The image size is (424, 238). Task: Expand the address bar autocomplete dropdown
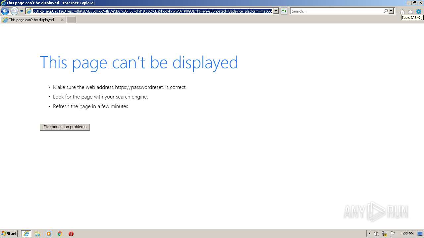click(x=276, y=11)
